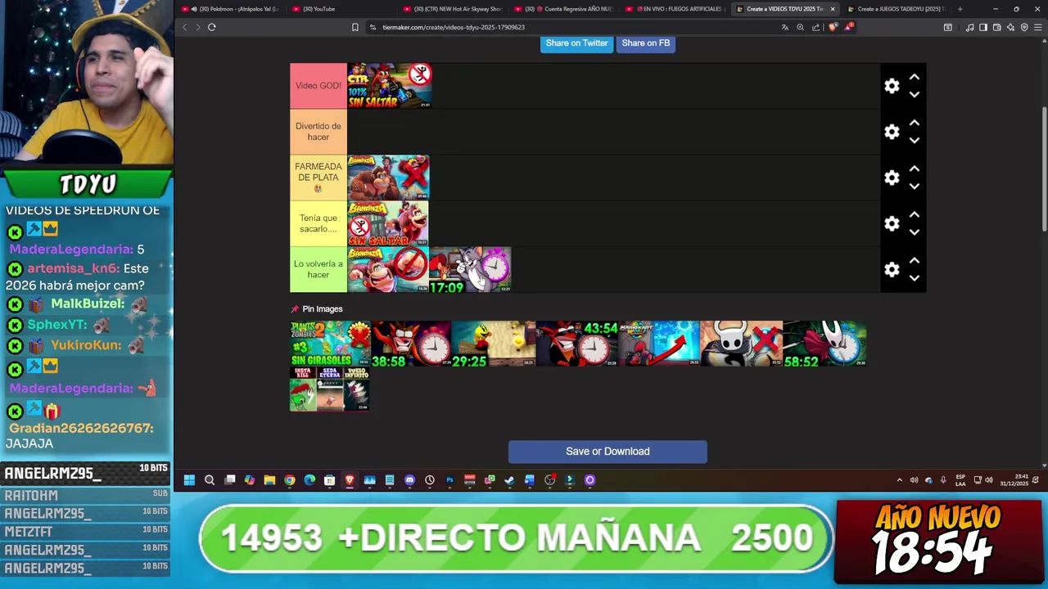Open settings gear for Video GOD! row
1048x589 pixels.
892,86
